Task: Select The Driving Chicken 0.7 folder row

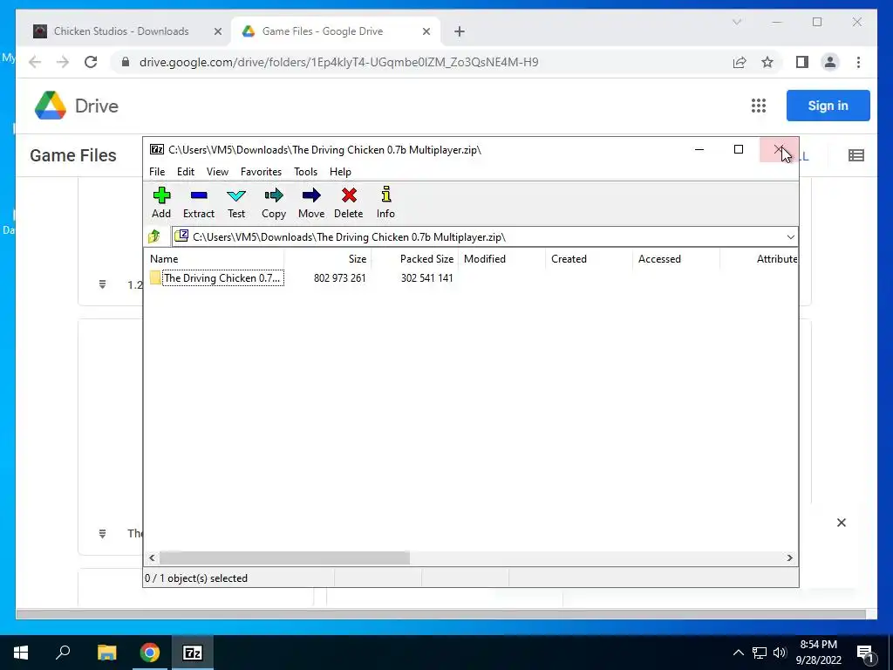Action: [x=216, y=278]
